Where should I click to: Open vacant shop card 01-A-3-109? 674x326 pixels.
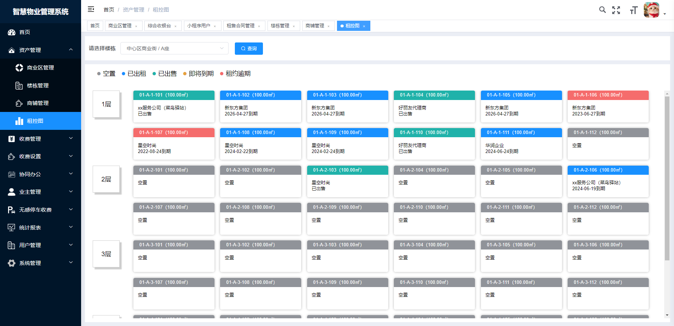click(348, 294)
